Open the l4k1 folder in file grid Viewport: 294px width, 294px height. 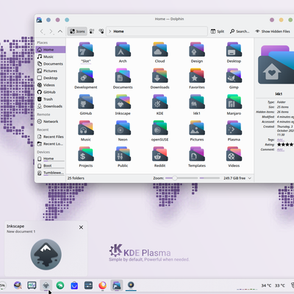click(197, 102)
